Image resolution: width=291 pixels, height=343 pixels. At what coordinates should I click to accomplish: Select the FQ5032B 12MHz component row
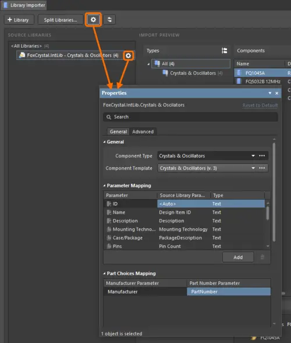click(262, 82)
